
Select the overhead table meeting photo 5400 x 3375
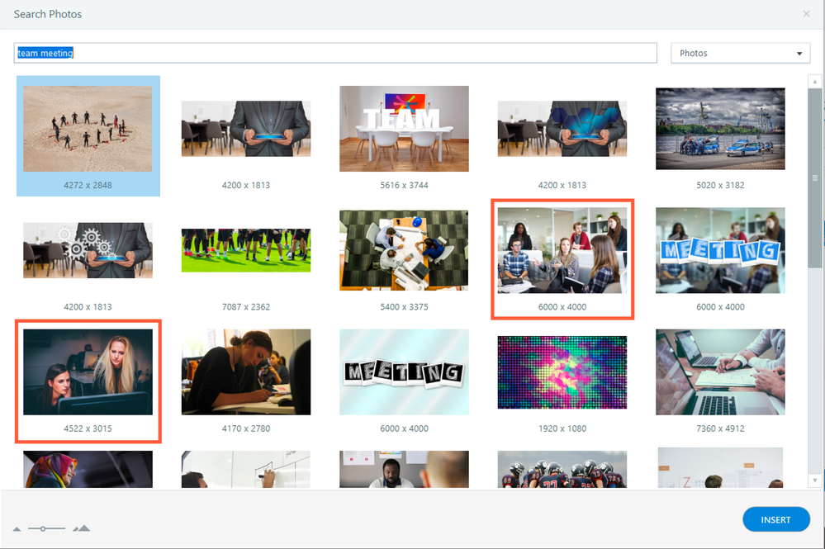pyautogui.click(x=404, y=250)
